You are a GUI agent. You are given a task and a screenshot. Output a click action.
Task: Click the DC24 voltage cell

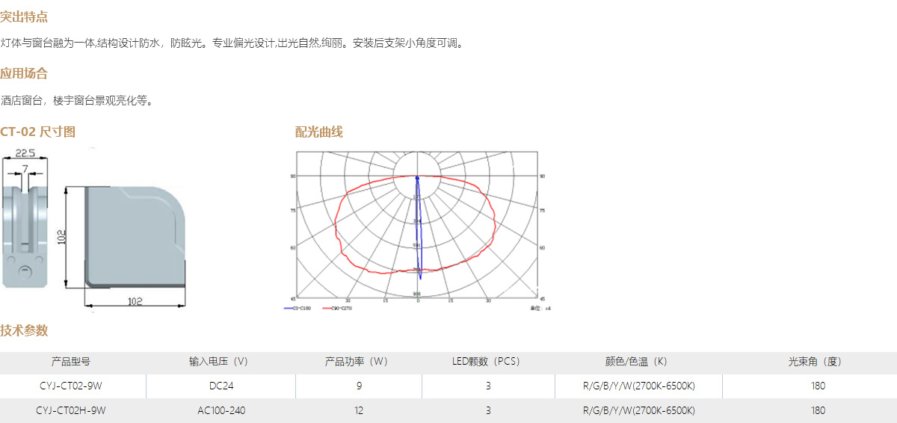click(221, 386)
